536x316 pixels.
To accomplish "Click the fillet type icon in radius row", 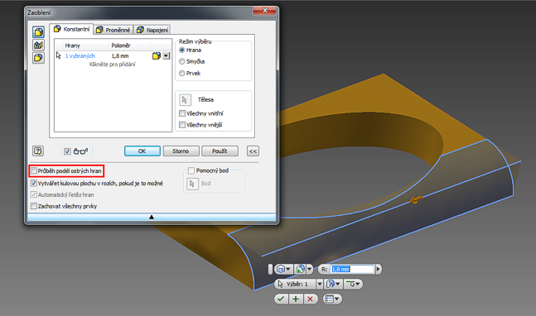I will click(x=157, y=55).
